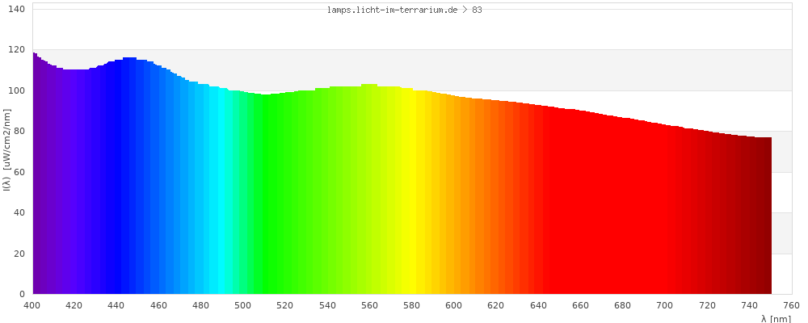Click the y-axis tick label 140
Viewport: 808px width, 323px height.
[x=18, y=9]
